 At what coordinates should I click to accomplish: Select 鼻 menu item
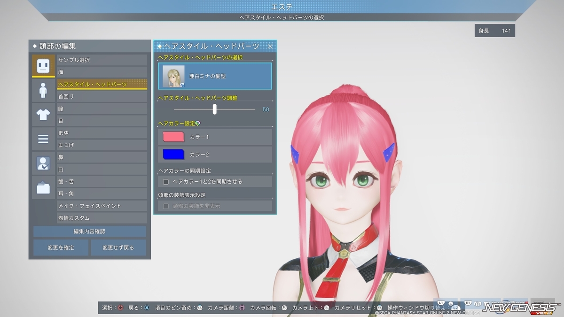pos(102,157)
